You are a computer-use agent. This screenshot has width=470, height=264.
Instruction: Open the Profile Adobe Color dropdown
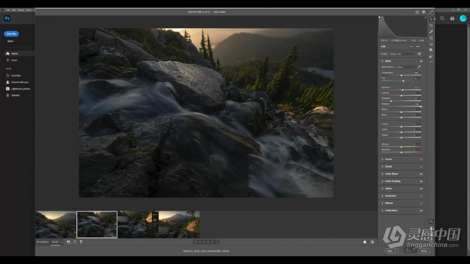[x=402, y=54]
